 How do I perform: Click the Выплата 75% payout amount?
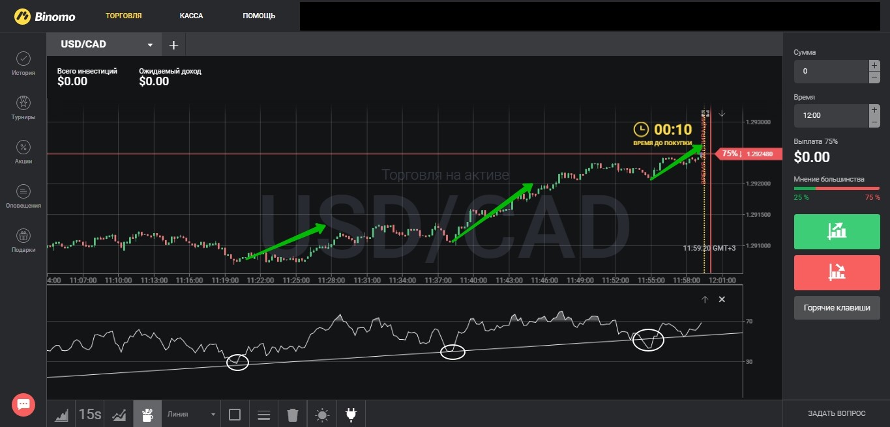812,157
